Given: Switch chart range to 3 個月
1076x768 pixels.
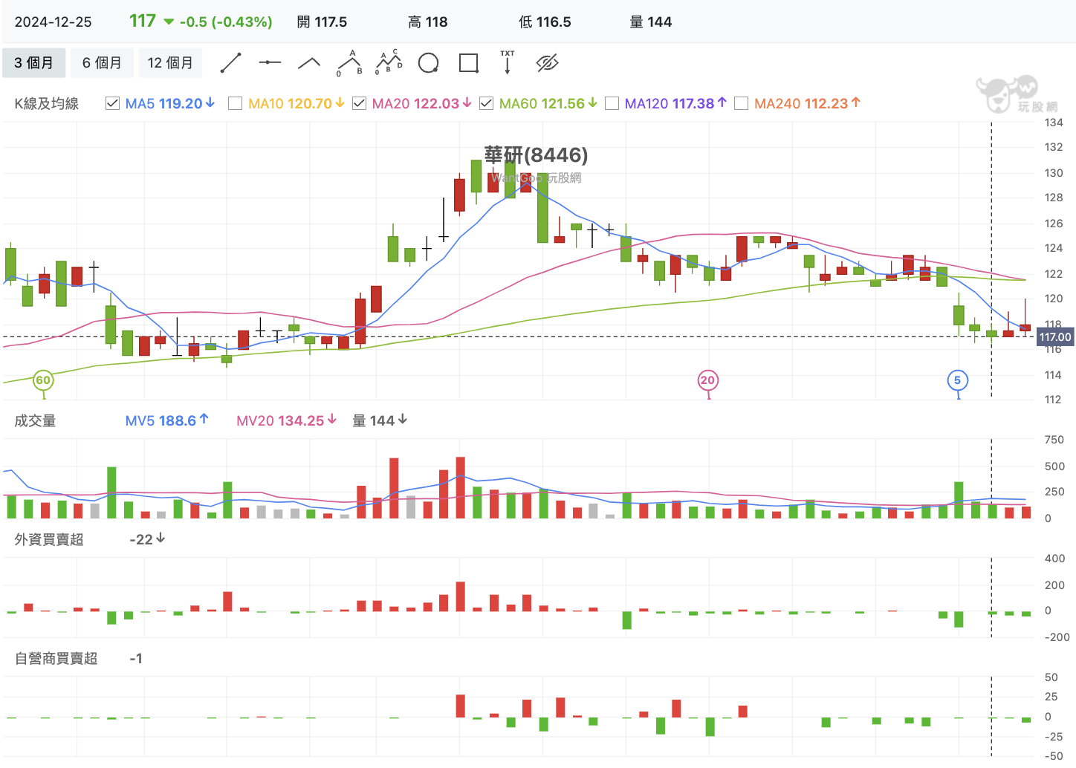Looking at the screenshot, I should [34, 63].
